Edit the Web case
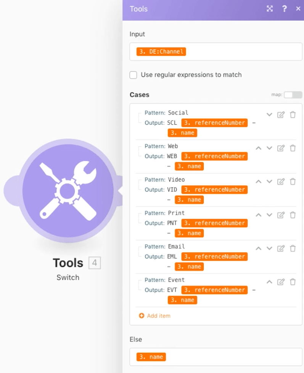Viewport: 304px width, 373px height. 281,148
